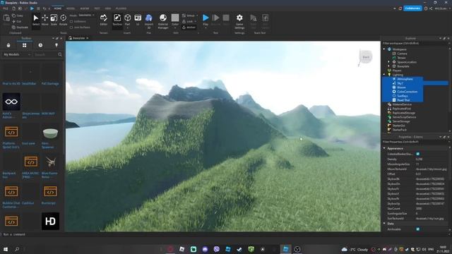Collapse the Data properties section

[x=384, y=224]
